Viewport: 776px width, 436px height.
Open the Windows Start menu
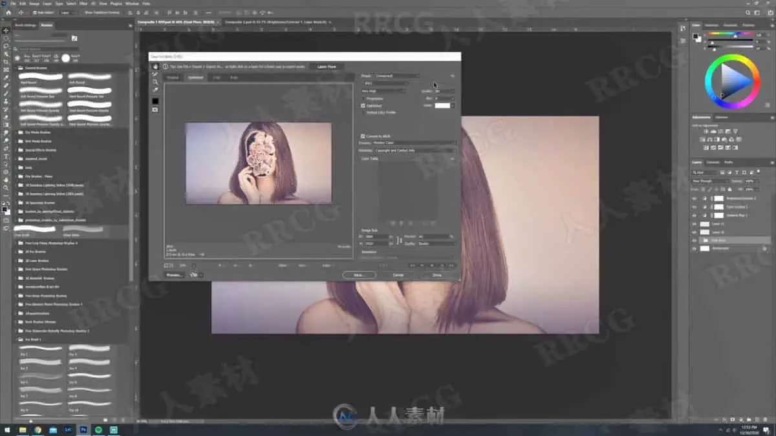[x=7, y=430]
